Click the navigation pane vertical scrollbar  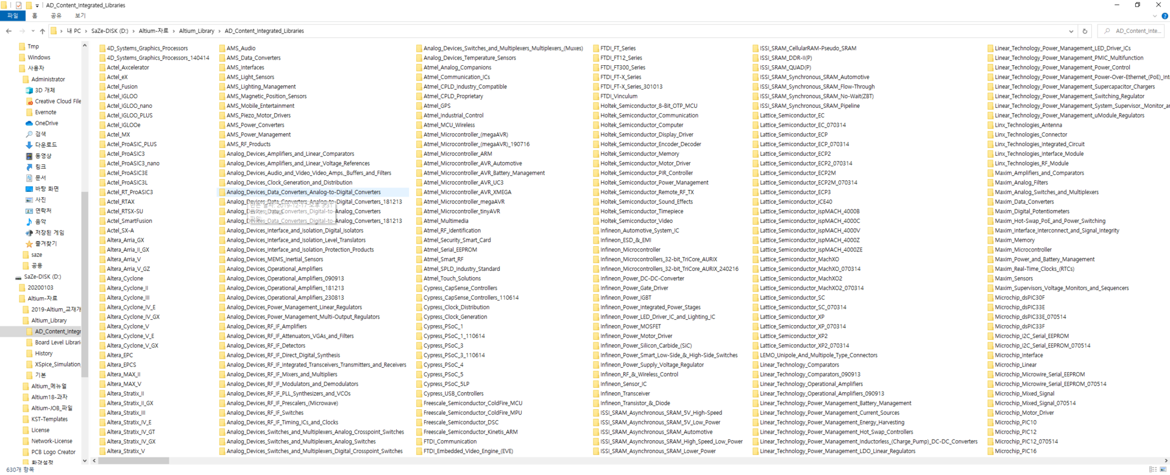[85, 285]
